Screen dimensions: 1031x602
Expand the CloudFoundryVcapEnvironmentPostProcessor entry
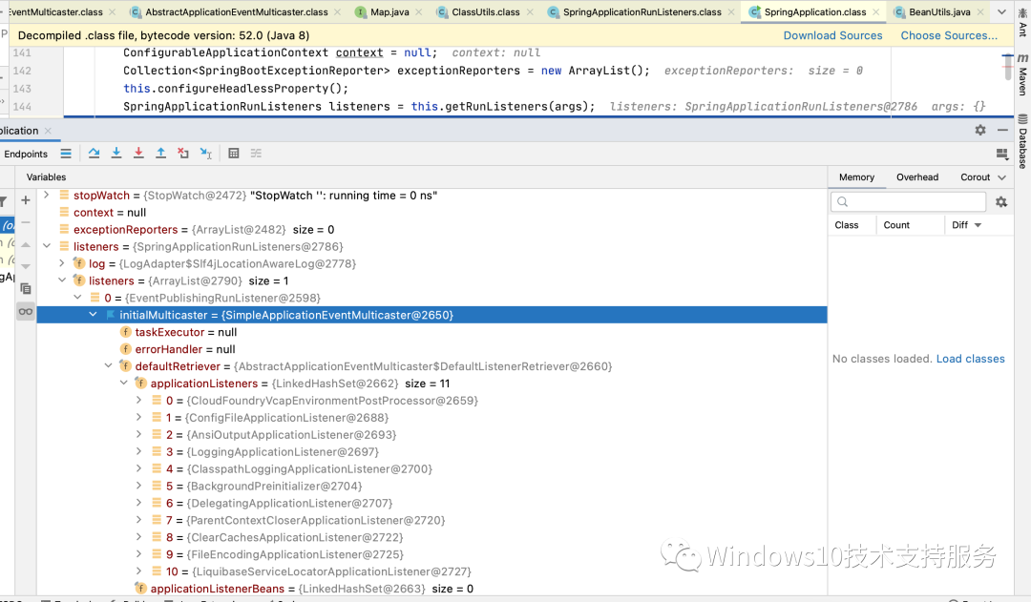click(x=138, y=401)
